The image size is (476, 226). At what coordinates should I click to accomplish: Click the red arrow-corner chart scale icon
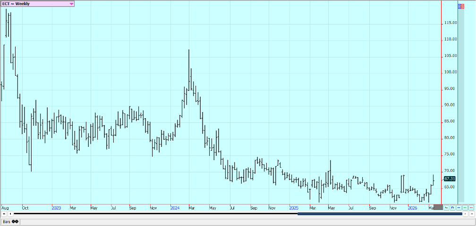(x=446, y=207)
